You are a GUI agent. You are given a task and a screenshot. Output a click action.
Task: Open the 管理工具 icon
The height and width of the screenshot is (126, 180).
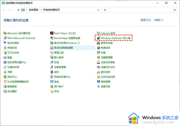point(52,53)
